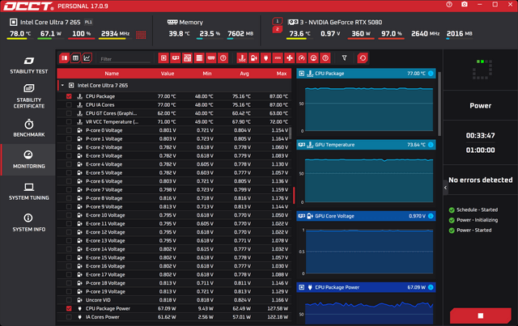This screenshot has height=326, width=518.
Task: Toggle frequency gauge sensor filter
Action: [302, 58]
